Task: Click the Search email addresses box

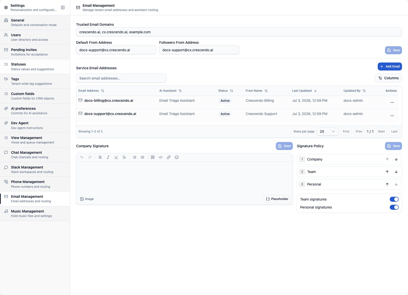Action: pyautogui.click(x=121, y=78)
